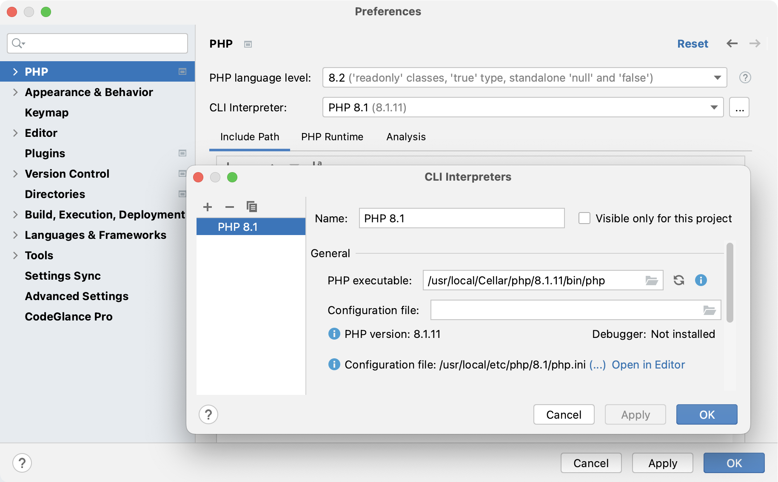Open the PHP language level dropdown
The width and height of the screenshot is (778, 482).
[x=717, y=77]
